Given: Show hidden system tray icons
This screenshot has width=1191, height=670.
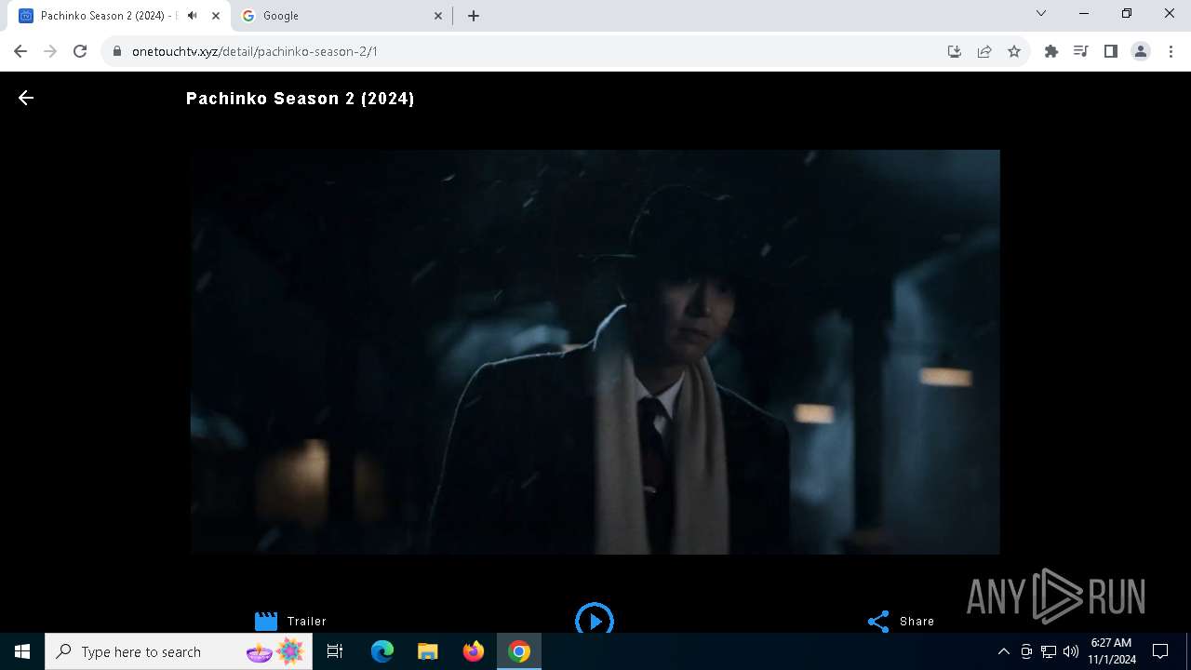Looking at the screenshot, I should (1003, 651).
